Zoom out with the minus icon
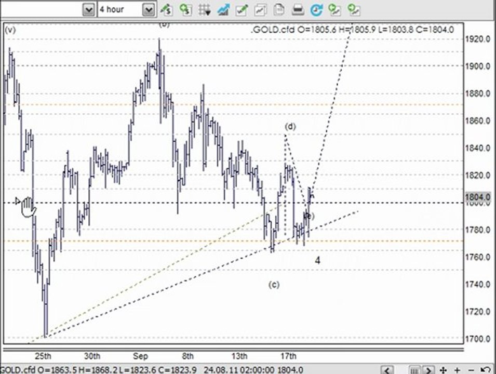 pos(471,370)
